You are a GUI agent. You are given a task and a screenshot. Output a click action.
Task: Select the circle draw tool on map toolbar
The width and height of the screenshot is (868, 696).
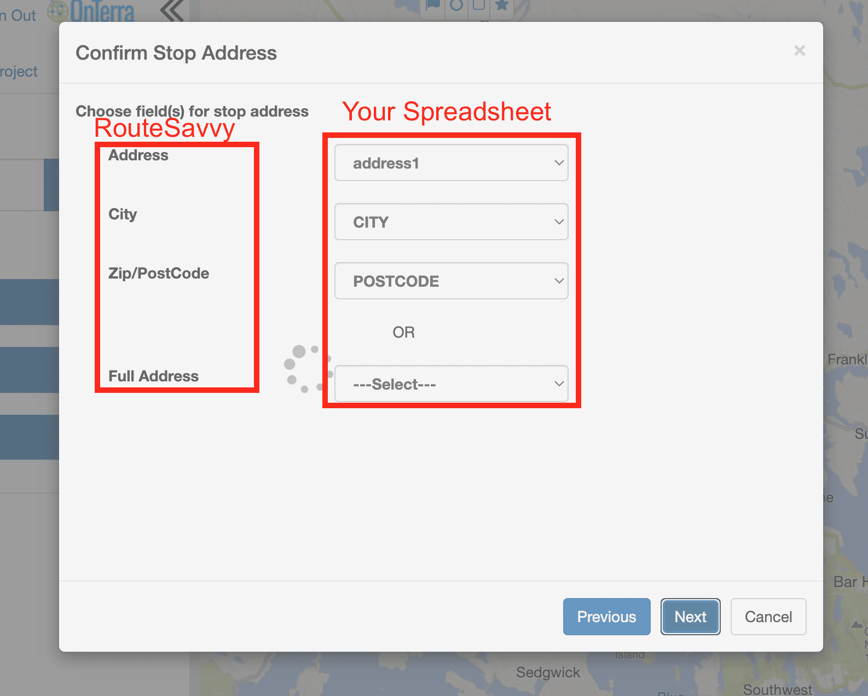pos(456,5)
